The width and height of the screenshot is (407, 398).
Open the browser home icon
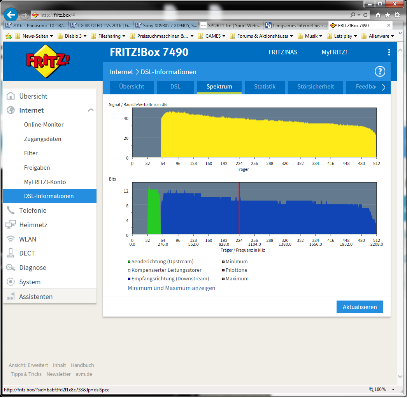tap(378, 15)
